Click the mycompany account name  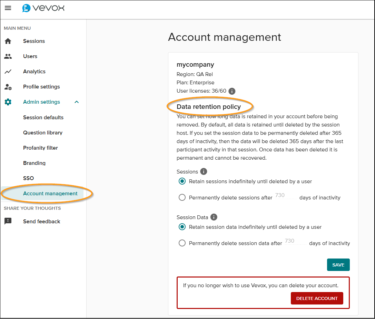195,65
